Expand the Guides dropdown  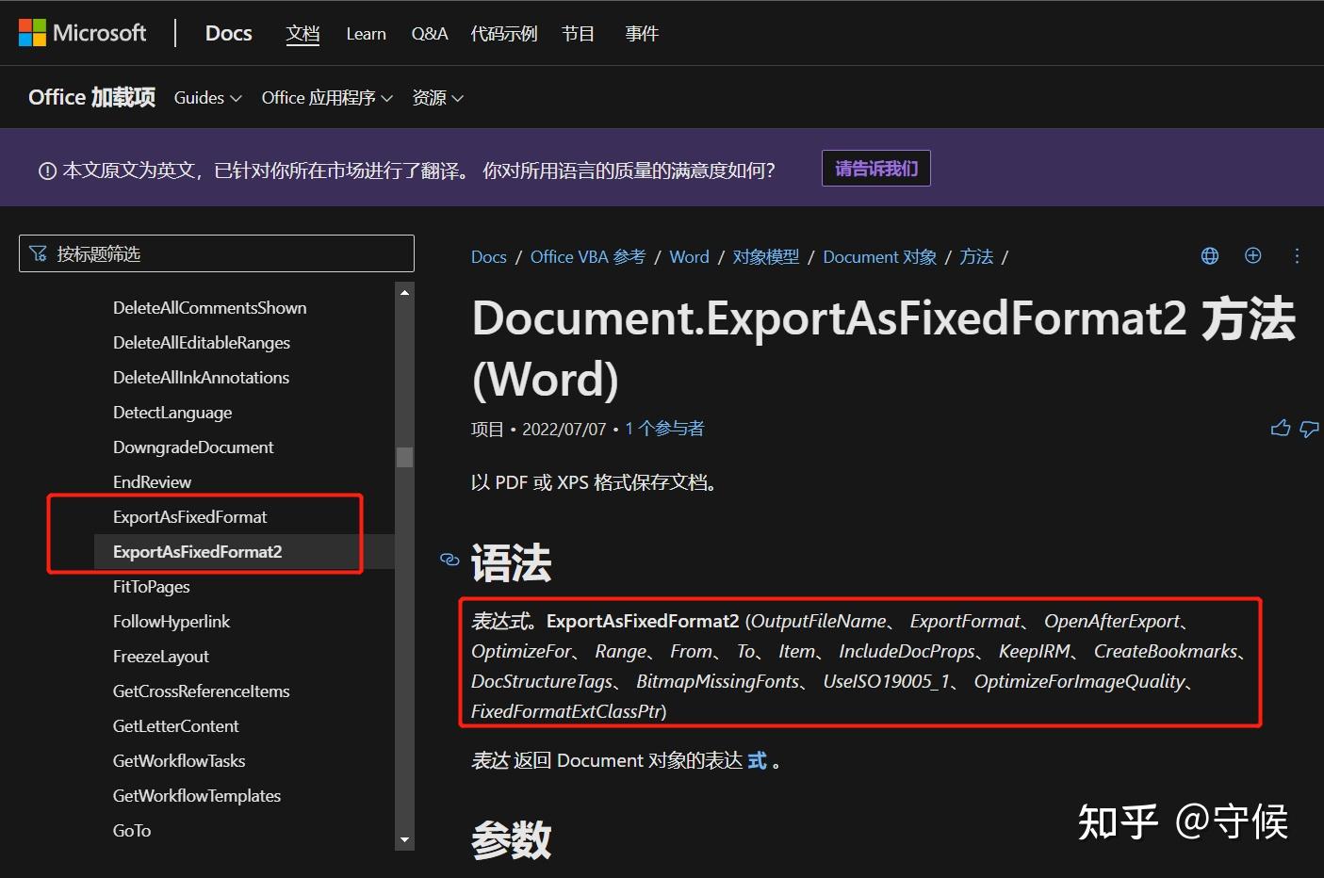tap(206, 97)
